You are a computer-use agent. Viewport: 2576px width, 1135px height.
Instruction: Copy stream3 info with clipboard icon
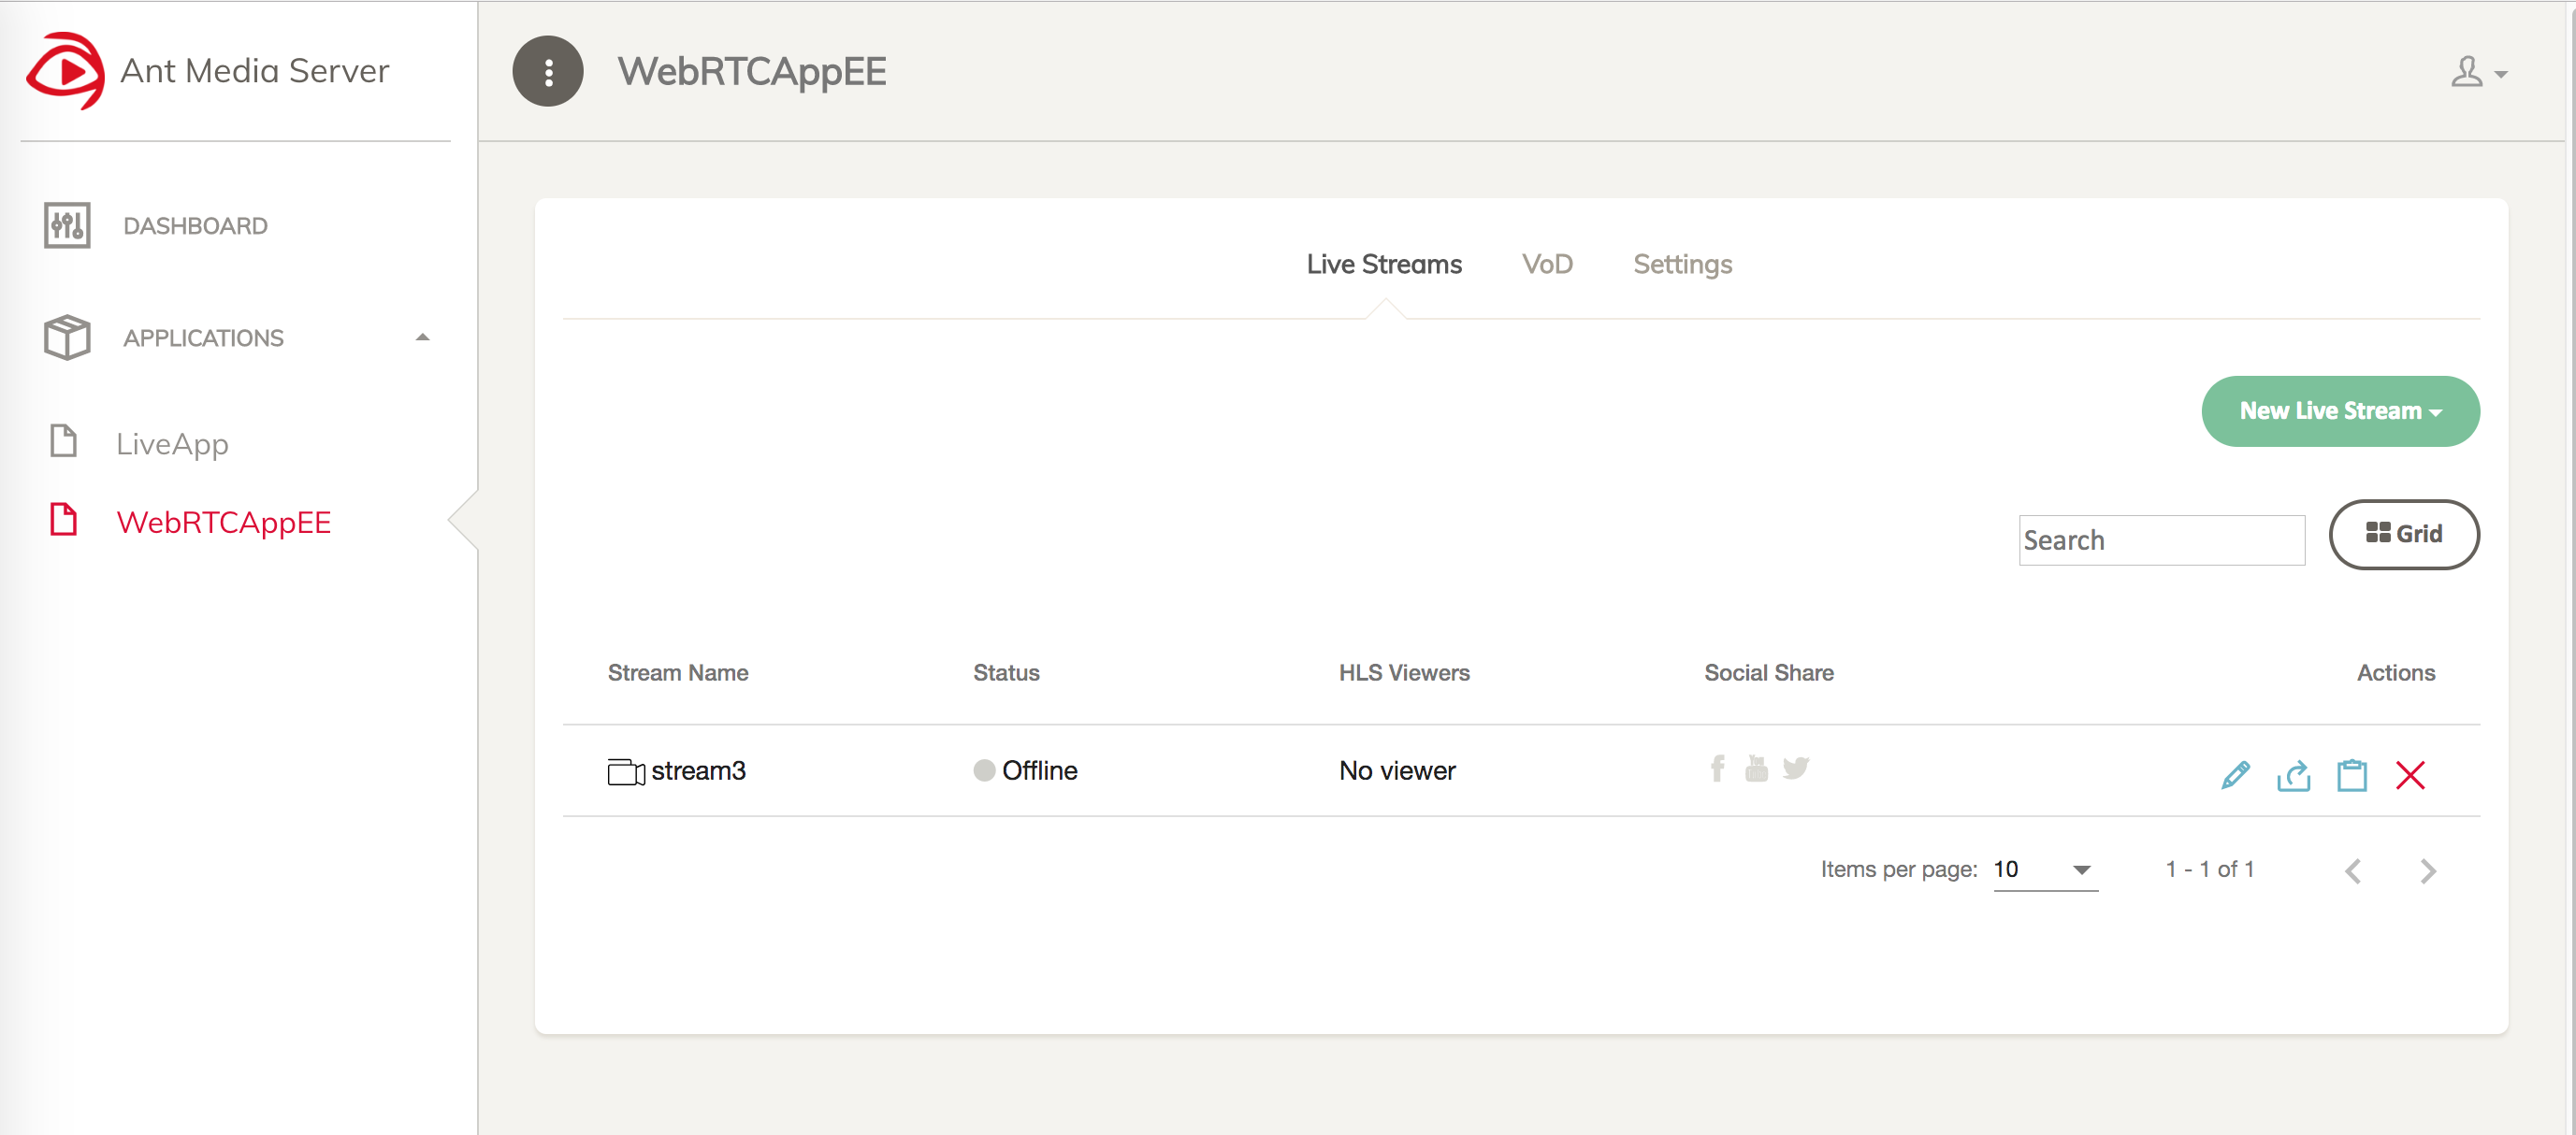[2351, 774]
